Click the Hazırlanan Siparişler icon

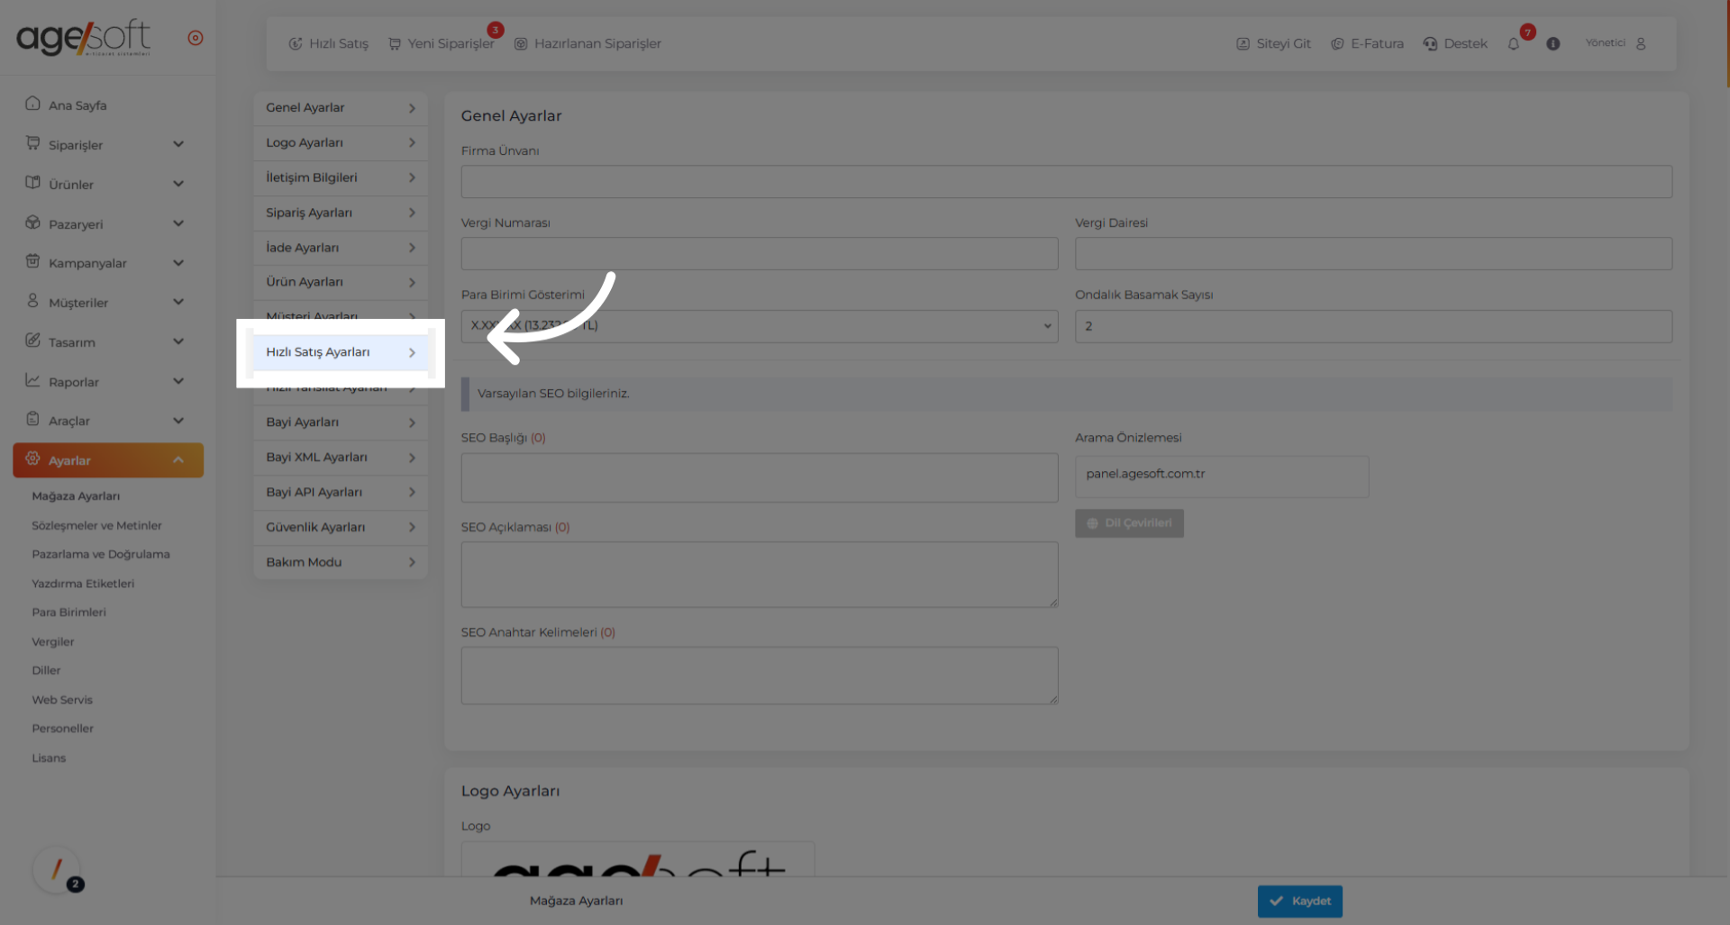click(x=521, y=43)
